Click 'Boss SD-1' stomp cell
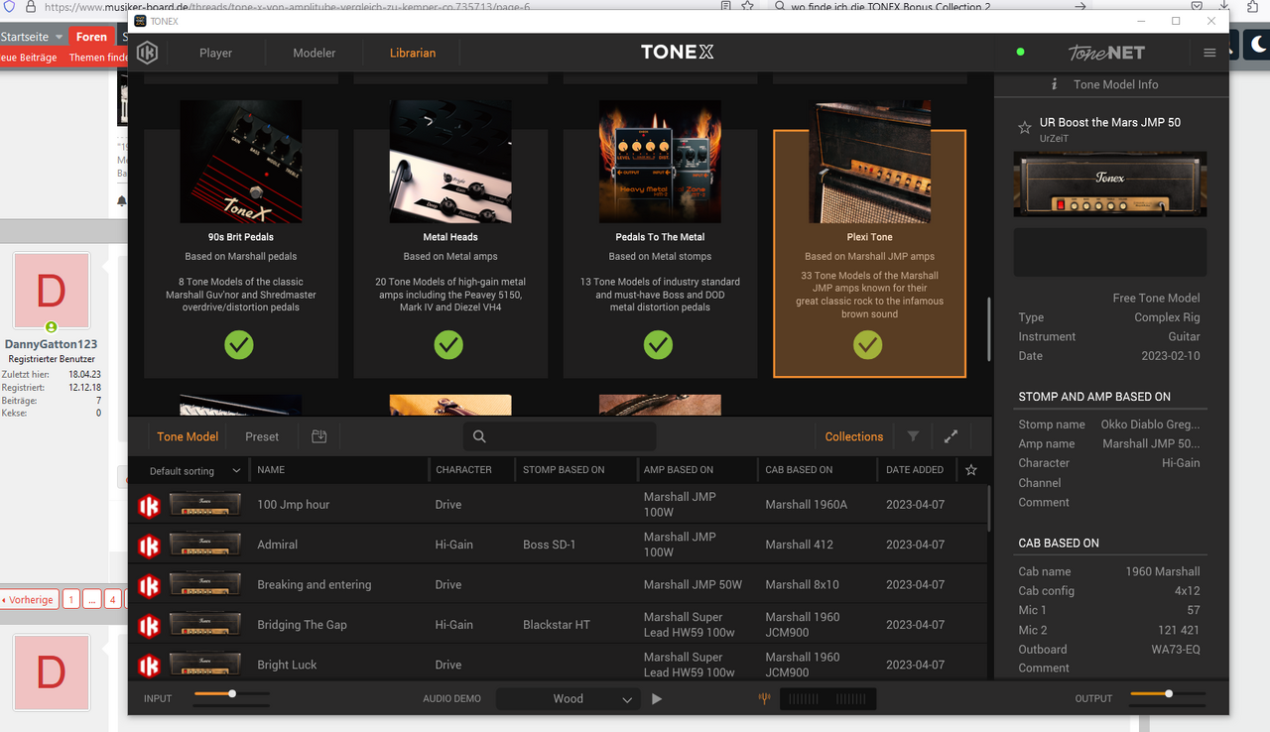The image size is (1270, 732). click(549, 545)
